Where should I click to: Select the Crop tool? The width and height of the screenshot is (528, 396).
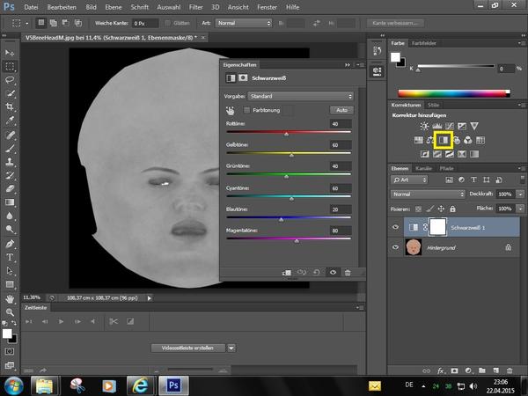pos(10,107)
